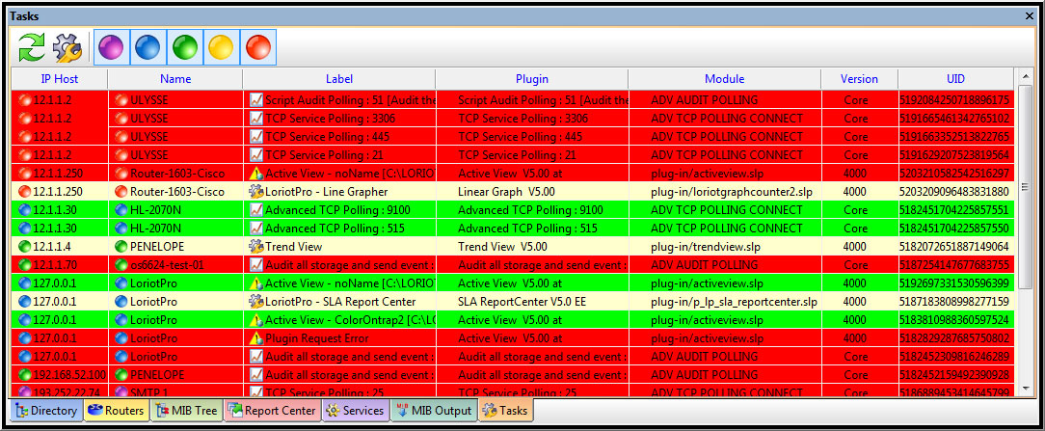Click green status ball beside os6624-test-01
This screenshot has height=431, width=1045.
tap(121, 264)
